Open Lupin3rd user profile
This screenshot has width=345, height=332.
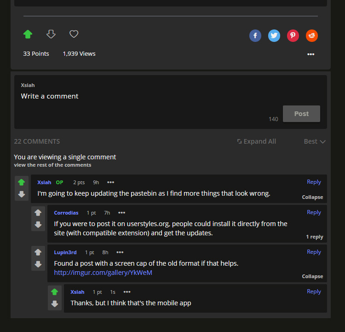click(65, 252)
